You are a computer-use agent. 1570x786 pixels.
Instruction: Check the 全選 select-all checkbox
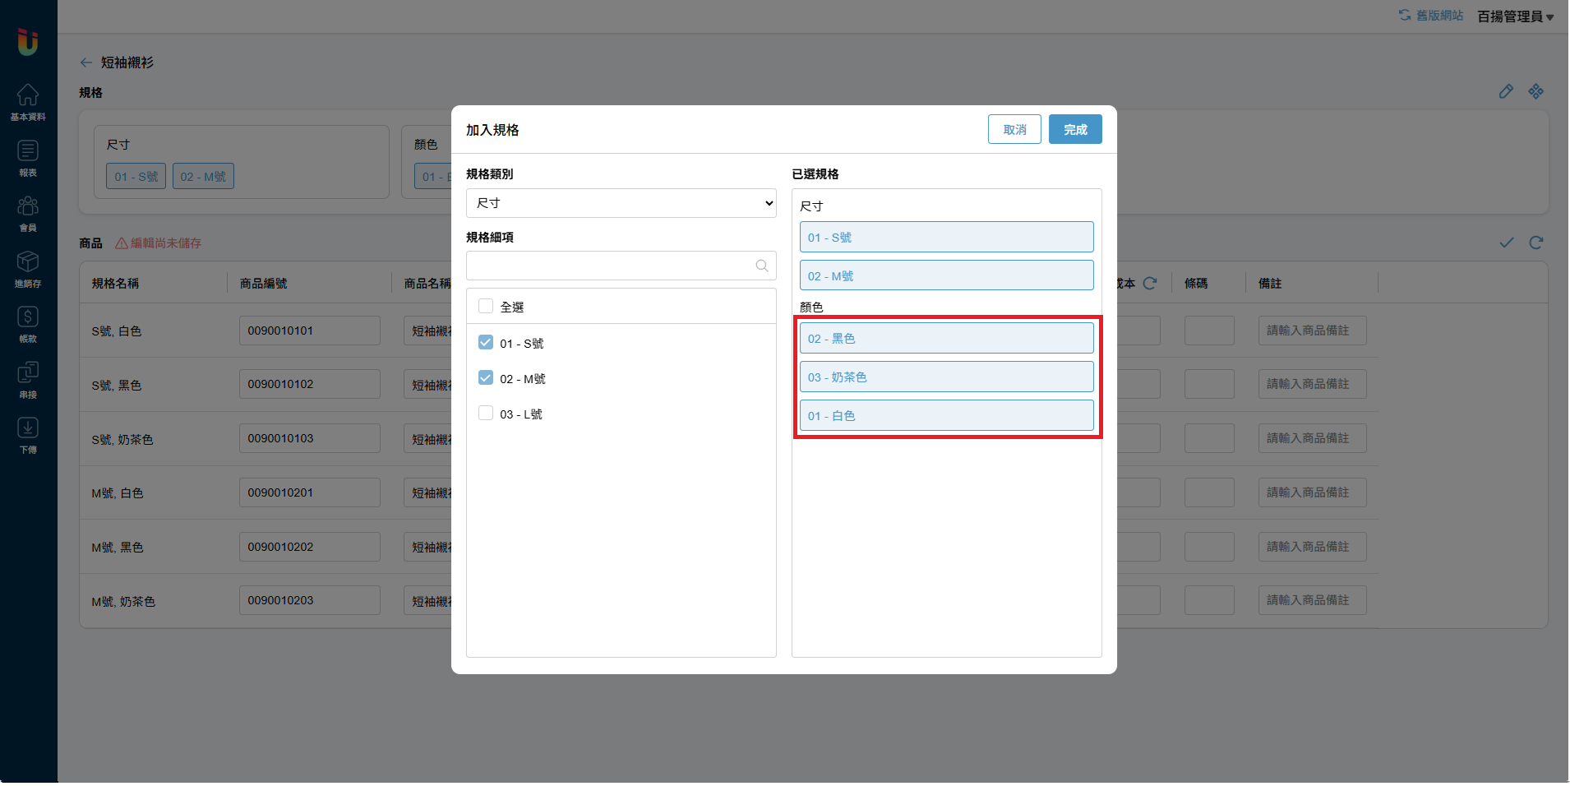486,307
